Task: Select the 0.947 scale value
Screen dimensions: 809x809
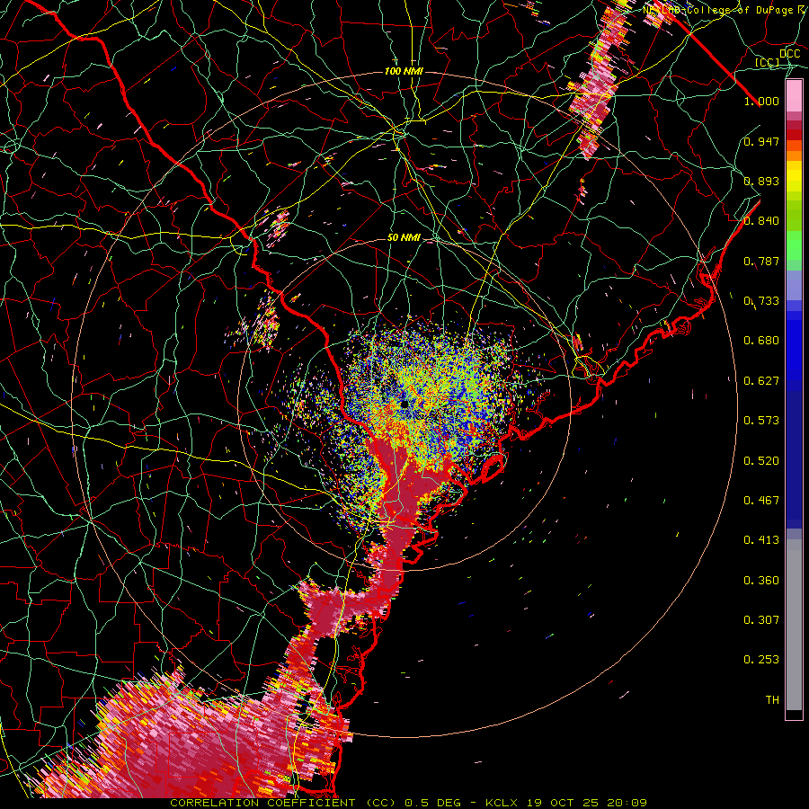Action: pyautogui.click(x=761, y=141)
